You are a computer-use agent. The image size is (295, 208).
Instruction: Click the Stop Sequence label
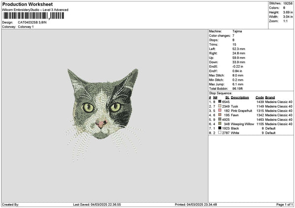(x=220, y=93)
